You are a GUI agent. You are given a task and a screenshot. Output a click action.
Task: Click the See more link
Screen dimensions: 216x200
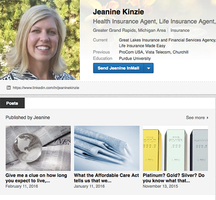click(195, 118)
